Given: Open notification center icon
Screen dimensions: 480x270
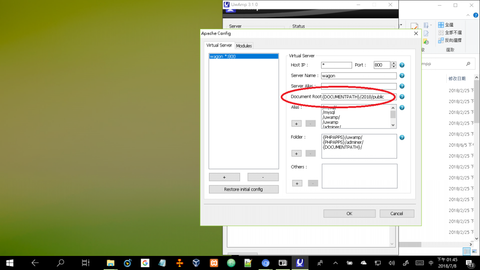Looking at the screenshot, I should click(x=470, y=263).
